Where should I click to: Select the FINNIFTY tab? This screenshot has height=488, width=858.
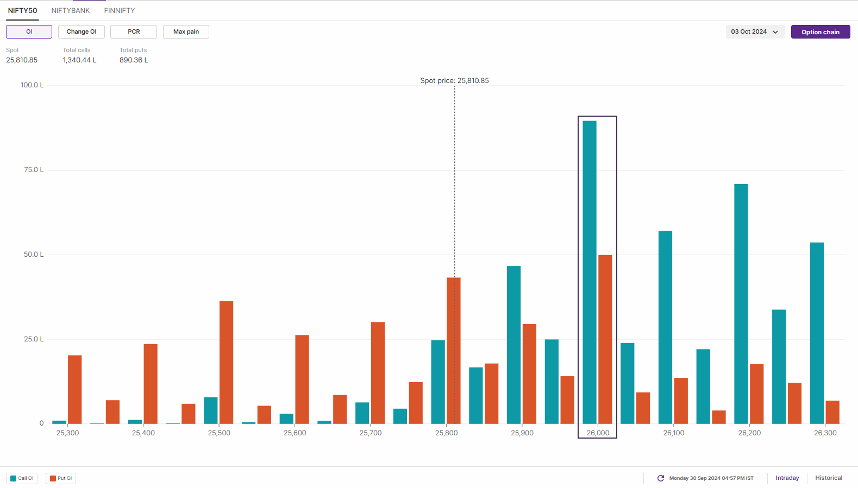[x=120, y=10]
